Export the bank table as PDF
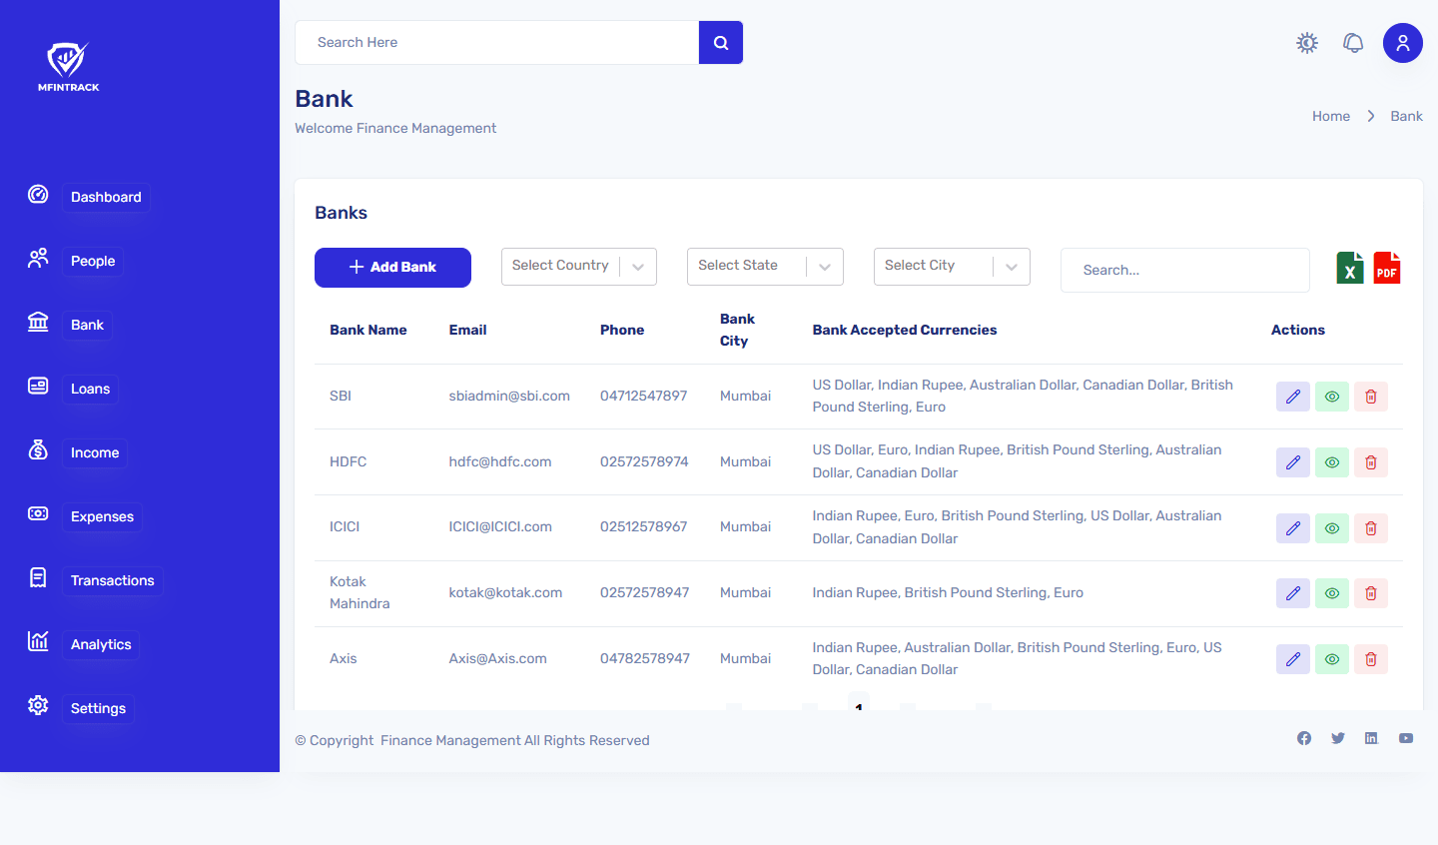 1387,268
